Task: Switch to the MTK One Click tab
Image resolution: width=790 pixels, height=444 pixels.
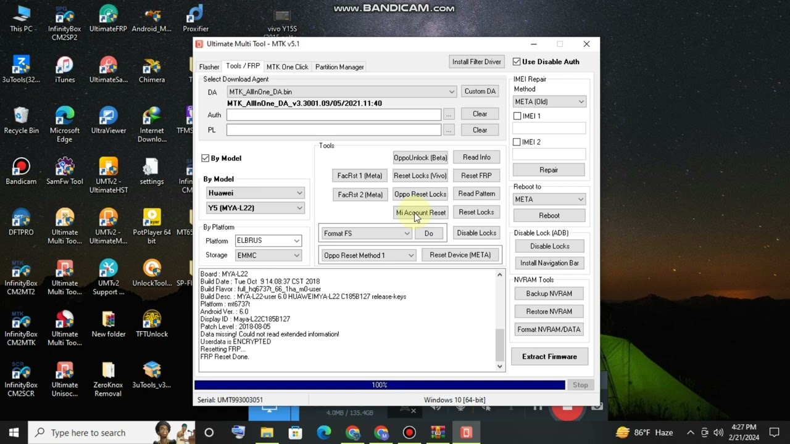Action: (287, 67)
